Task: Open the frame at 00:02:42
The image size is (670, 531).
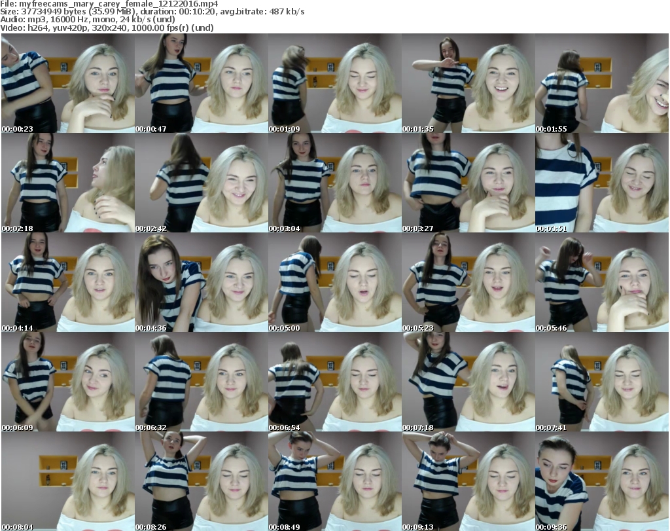Action: click(x=202, y=183)
